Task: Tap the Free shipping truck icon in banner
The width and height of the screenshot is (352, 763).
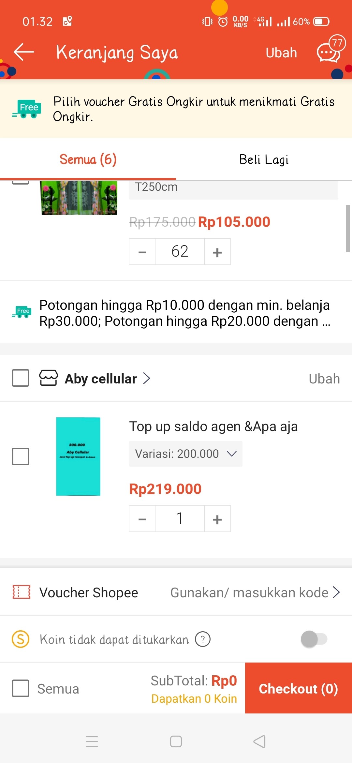Action: pos(27,109)
